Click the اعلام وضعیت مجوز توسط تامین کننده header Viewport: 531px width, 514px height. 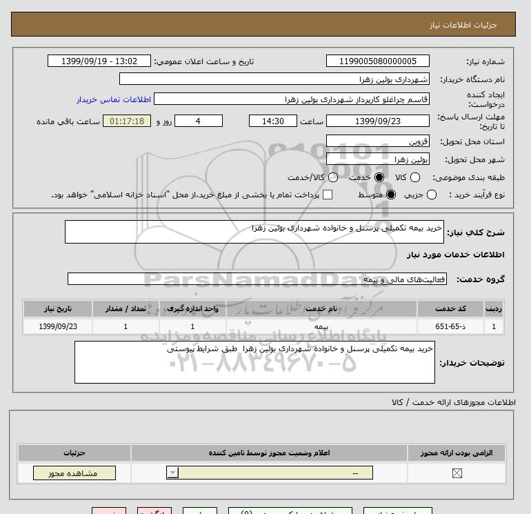click(x=269, y=453)
